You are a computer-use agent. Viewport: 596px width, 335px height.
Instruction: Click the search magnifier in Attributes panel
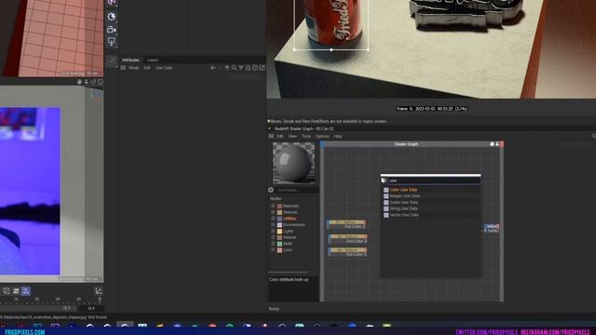234,68
